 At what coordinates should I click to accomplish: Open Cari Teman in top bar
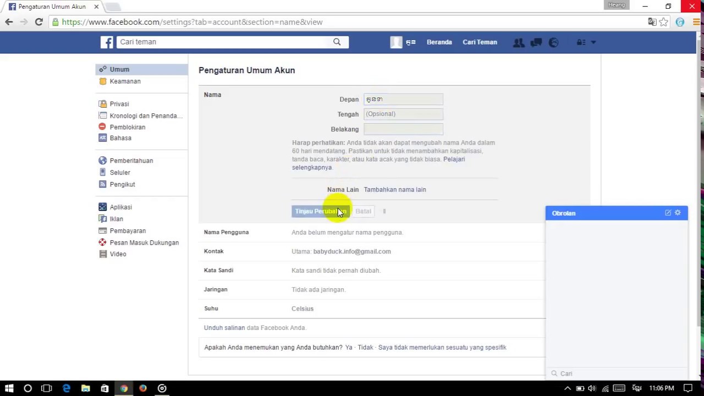tap(480, 42)
